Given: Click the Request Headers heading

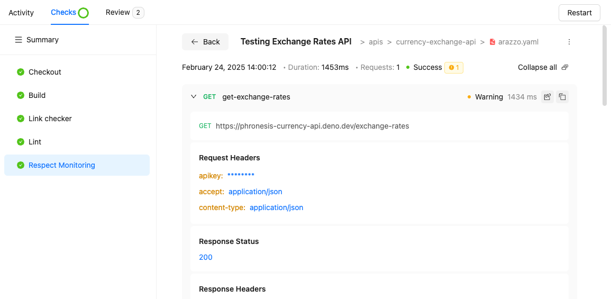Looking at the screenshot, I should [x=230, y=158].
